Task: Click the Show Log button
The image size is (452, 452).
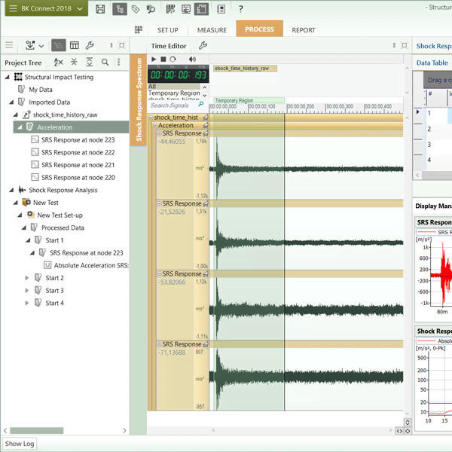Action: pyautogui.click(x=20, y=444)
